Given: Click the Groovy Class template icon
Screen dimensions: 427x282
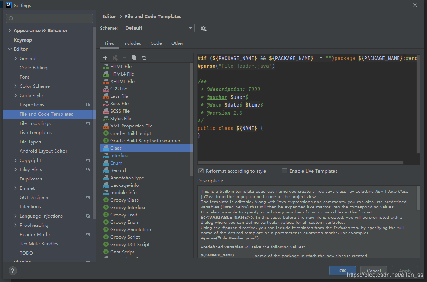Looking at the screenshot, I should (x=106, y=200).
